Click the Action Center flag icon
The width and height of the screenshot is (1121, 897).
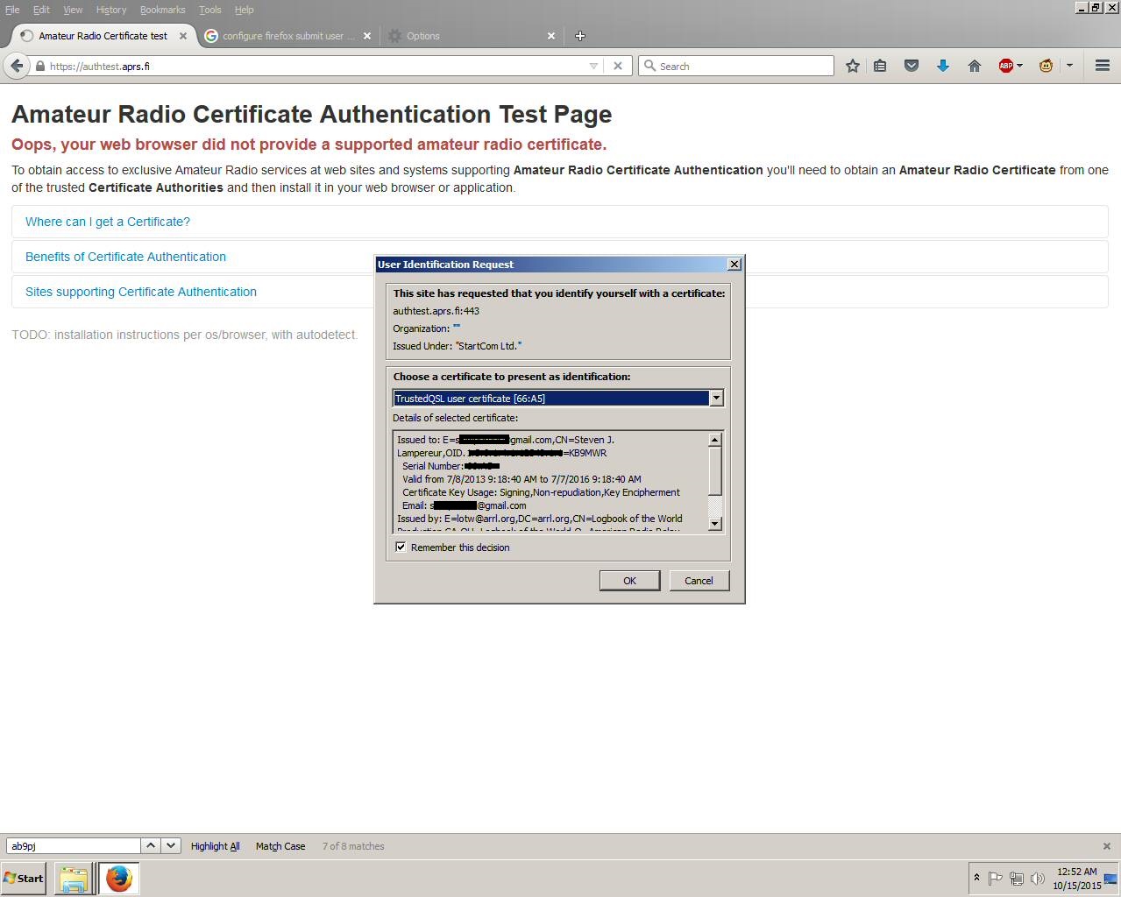995,879
